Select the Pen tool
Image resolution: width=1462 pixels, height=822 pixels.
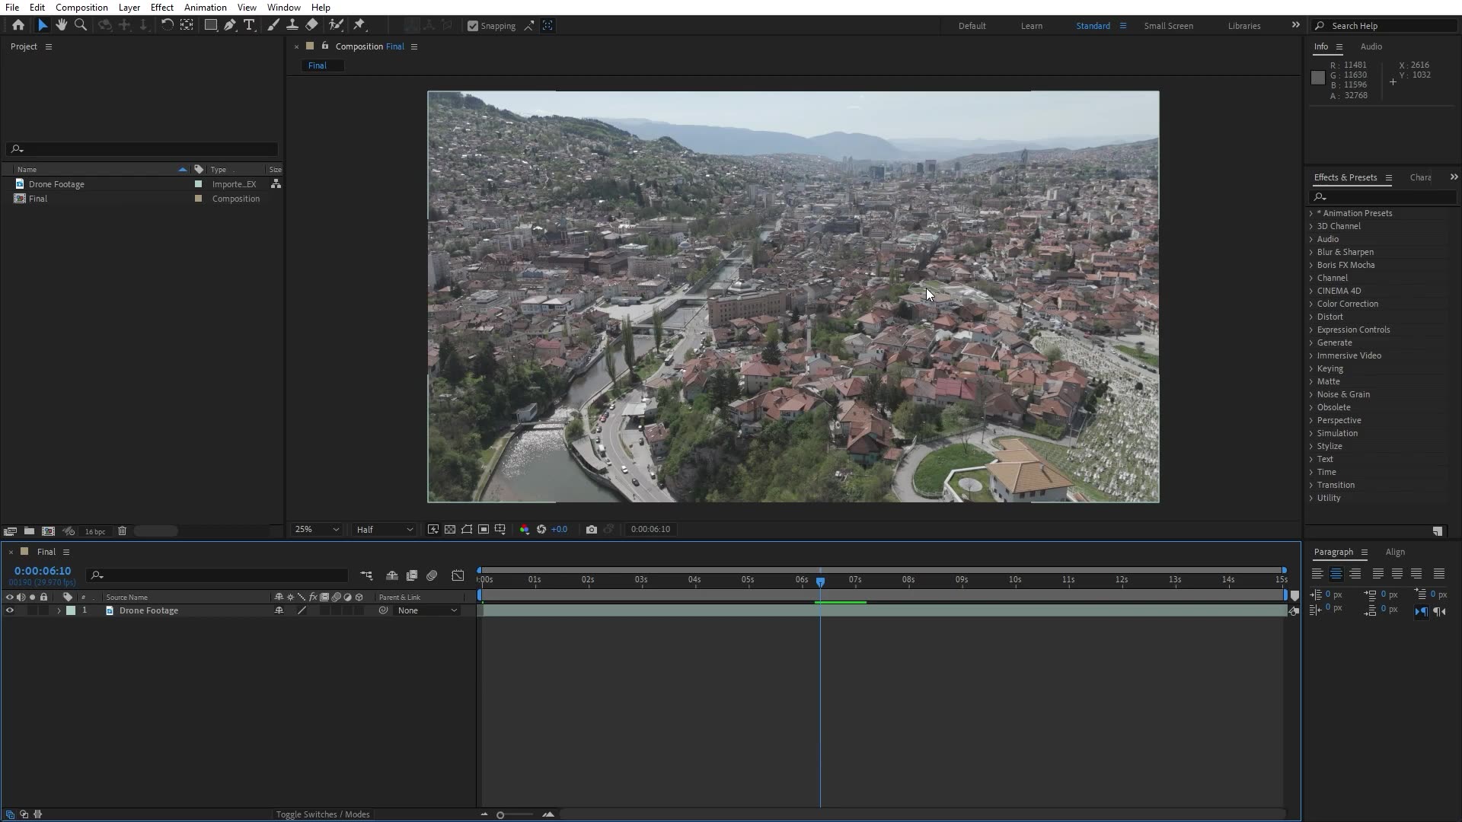[x=229, y=25]
